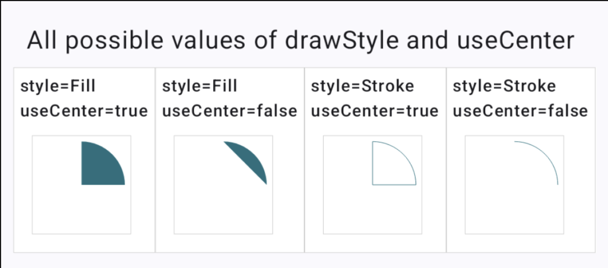Image resolution: width=608 pixels, height=268 pixels.
Task: Select the canvas box under Stroke useCenter=false
Action: pyautogui.click(x=515, y=185)
